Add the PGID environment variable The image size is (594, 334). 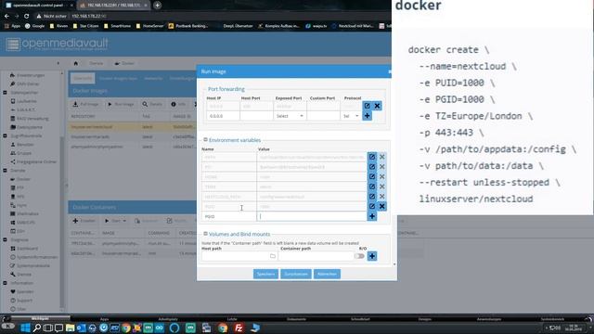(x=372, y=216)
